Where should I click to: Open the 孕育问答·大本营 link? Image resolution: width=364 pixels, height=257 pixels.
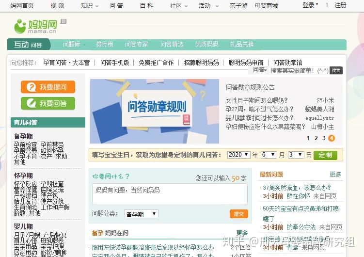pos(66,63)
